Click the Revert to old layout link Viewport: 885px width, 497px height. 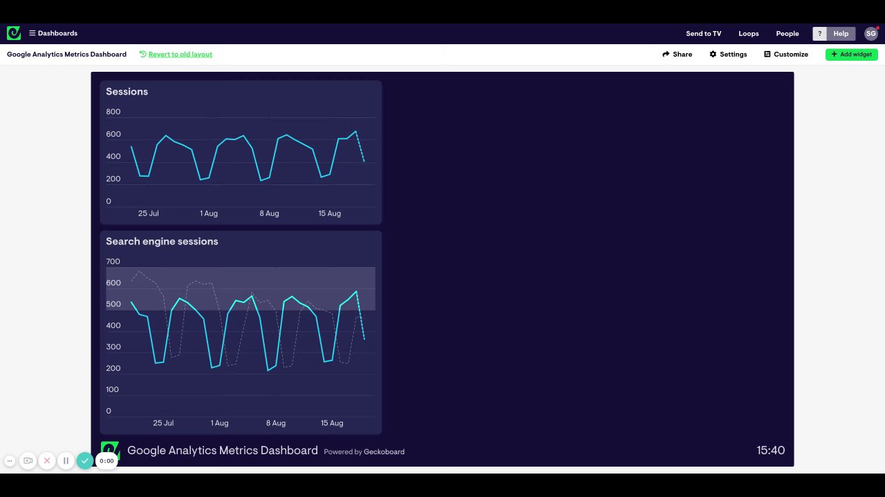click(176, 54)
